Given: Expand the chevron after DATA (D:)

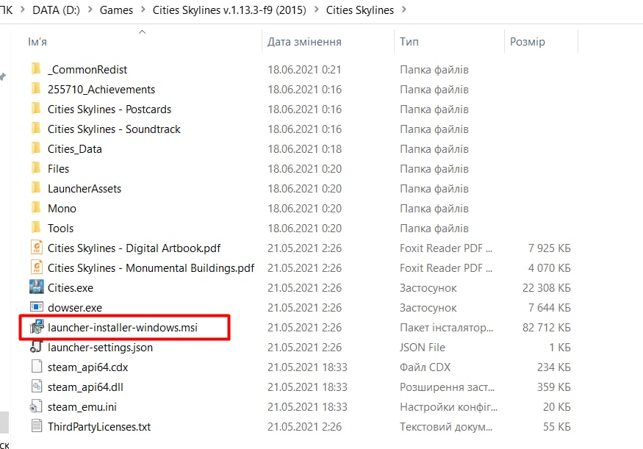Looking at the screenshot, I should coord(90,10).
